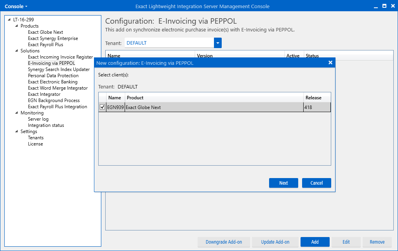
Task: Collapse the Monitoring tree node
Action: click(x=17, y=113)
